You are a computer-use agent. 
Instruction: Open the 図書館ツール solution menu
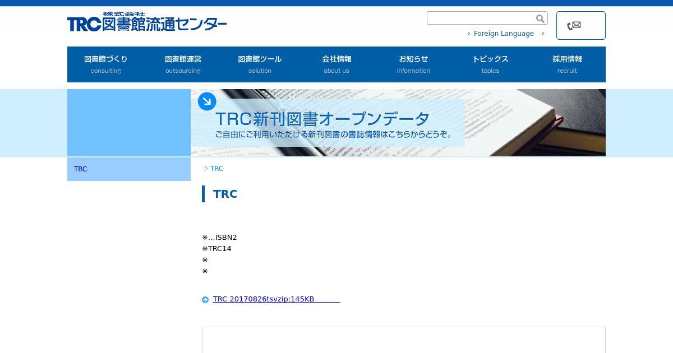[x=260, y=64]
